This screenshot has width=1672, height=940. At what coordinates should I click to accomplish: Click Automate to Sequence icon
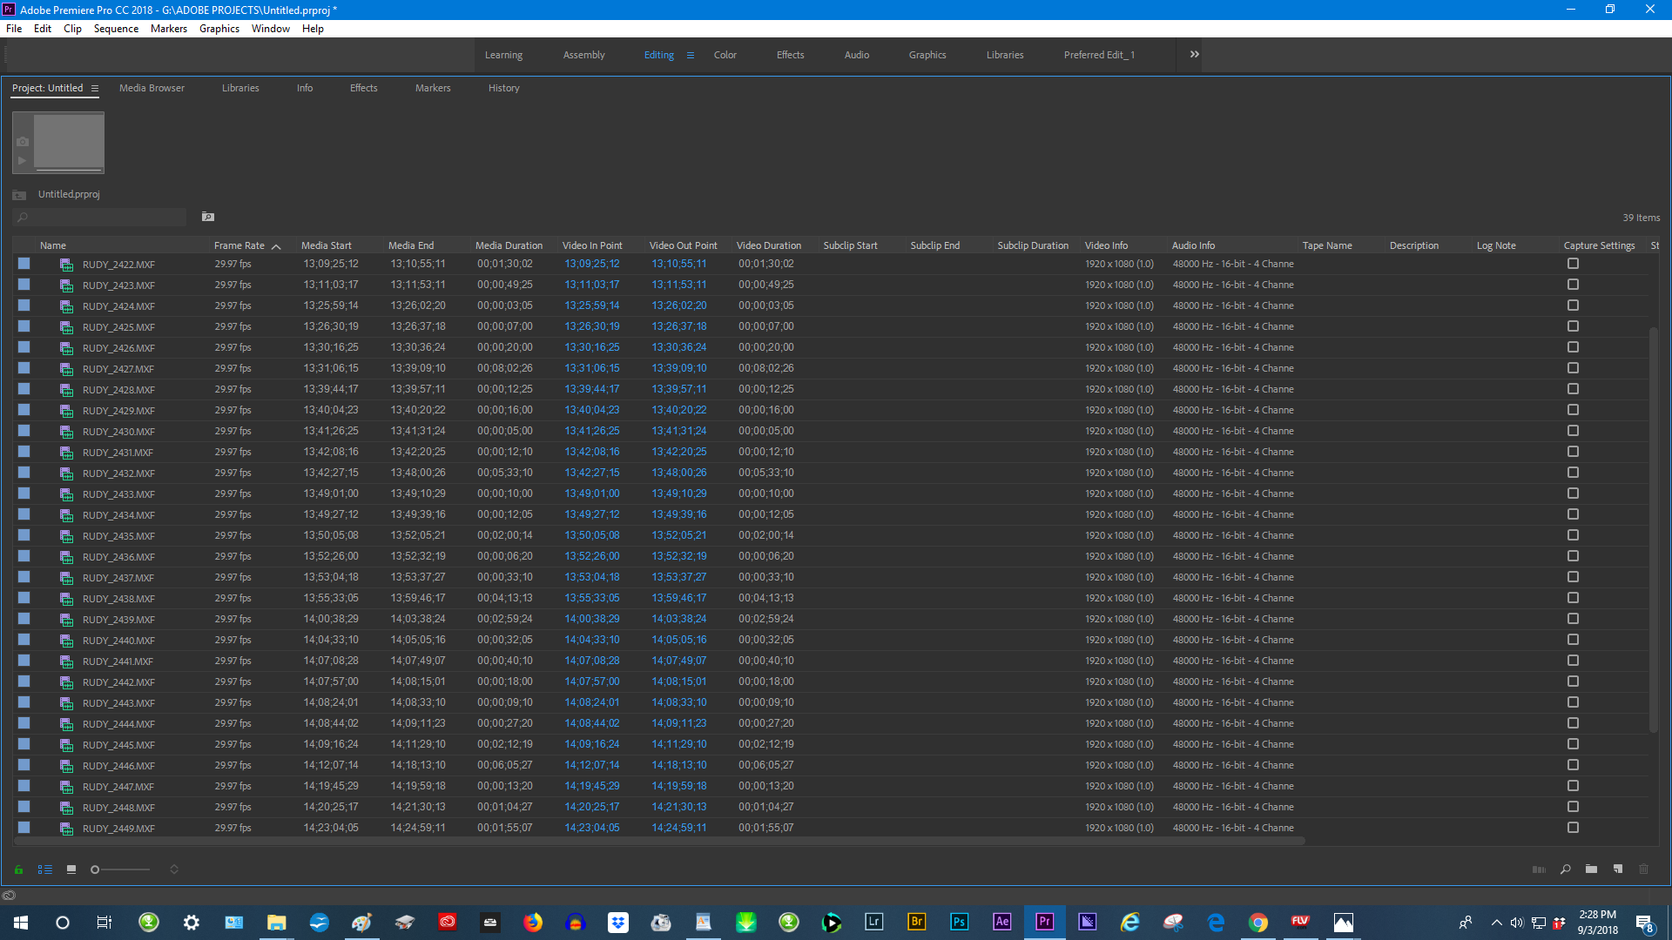(1539, 869)
